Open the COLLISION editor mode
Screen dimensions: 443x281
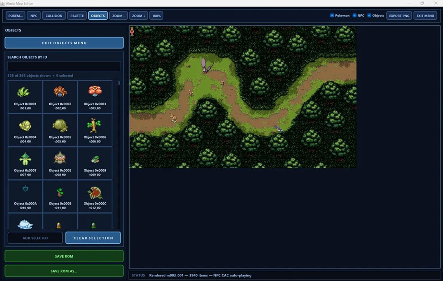[x=54, y=16]
